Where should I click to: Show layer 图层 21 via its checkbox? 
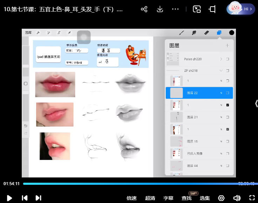(x=228, y=117)
